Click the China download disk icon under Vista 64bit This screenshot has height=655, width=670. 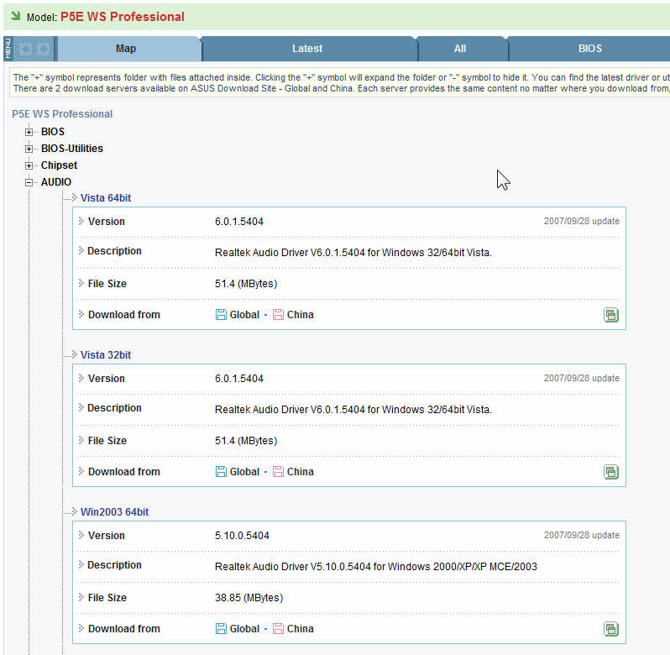click(x=278, y=315)
